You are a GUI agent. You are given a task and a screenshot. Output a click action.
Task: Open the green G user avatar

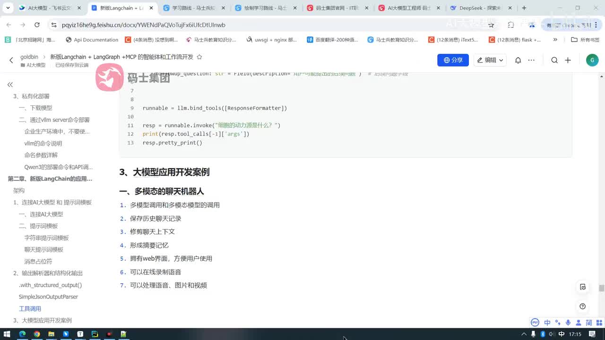[592, 60]
